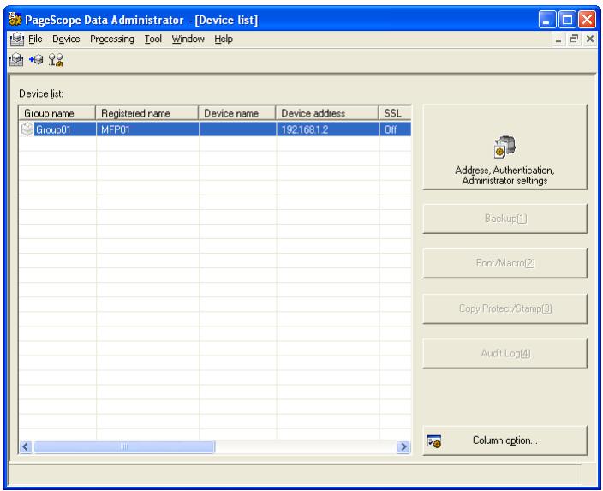Screen dimensions: 603x491
Task: Click the Column option button icon
Action: pyautogui.click(x=434, y=441)
